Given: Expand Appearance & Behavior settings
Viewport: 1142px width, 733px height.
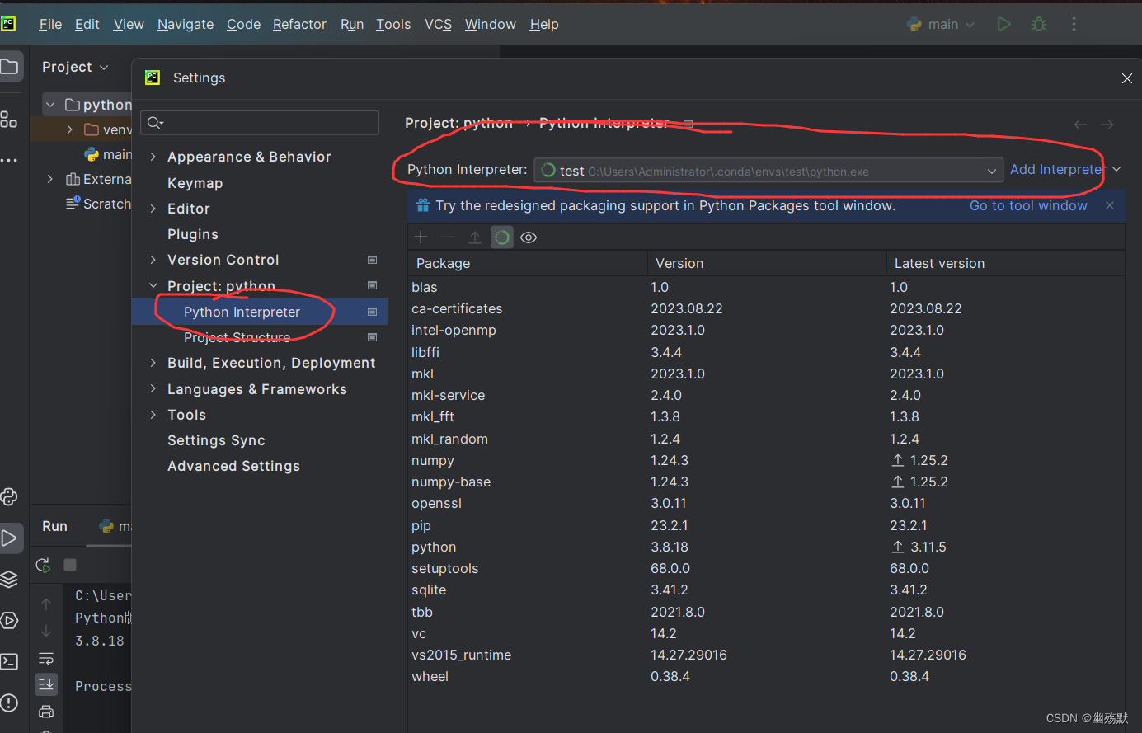Looking at the screenshot, I should (x=153, y=157).
